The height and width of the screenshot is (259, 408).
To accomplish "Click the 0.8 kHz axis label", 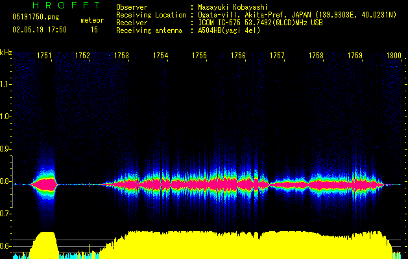I will (x=5, y=181).
